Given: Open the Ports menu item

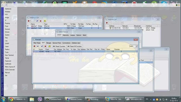Looking at the screenshot, I should pyautogui.click(x=7, y=26).
